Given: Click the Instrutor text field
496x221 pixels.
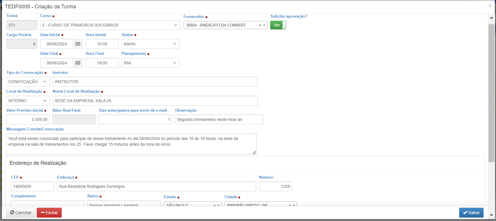Looking at the screenshot, I should 155,82.
